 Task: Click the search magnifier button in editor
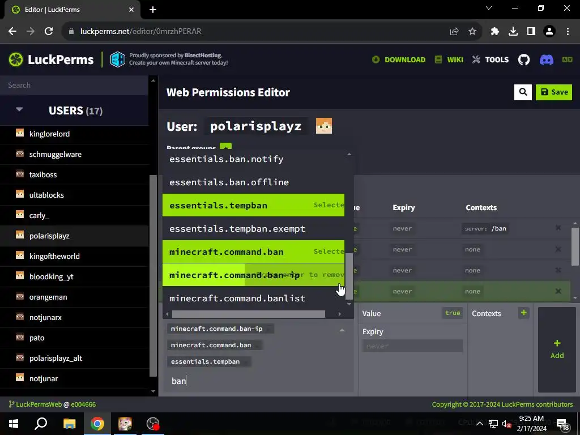523,92
